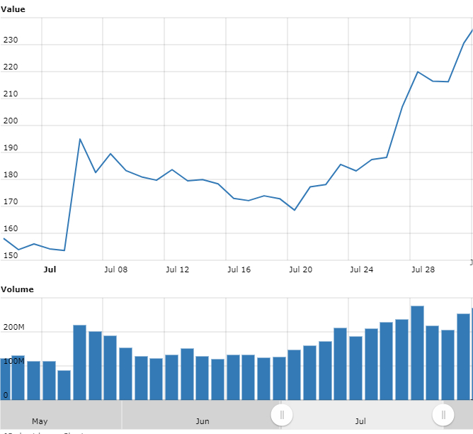This screenshot has height=434, width=473.
Task: Grab the left range slider handle
Action: click(x=282, y=415)
